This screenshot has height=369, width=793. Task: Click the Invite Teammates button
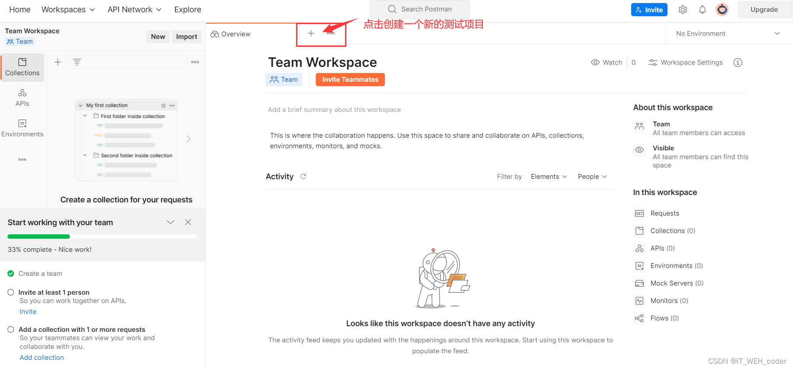(350, 80)
